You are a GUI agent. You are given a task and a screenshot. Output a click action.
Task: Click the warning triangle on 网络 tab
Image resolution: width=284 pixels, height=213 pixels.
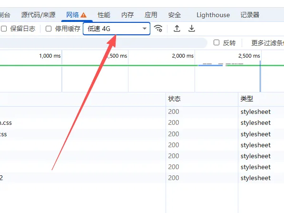[x=83, y=15]
